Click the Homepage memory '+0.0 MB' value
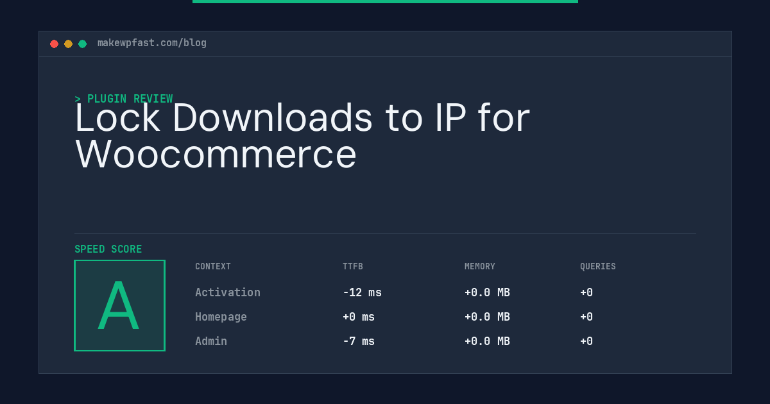Image resolution: width=770 pixels, height=404 pixels. tap(487, 317)
